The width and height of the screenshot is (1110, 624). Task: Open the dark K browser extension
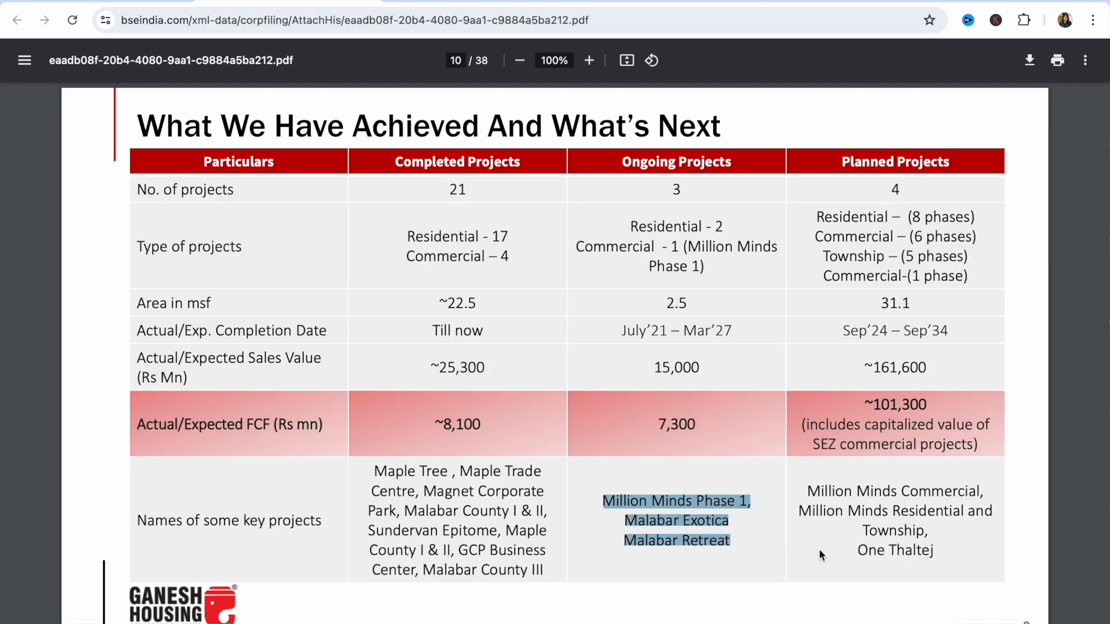(x=996, y=20)
